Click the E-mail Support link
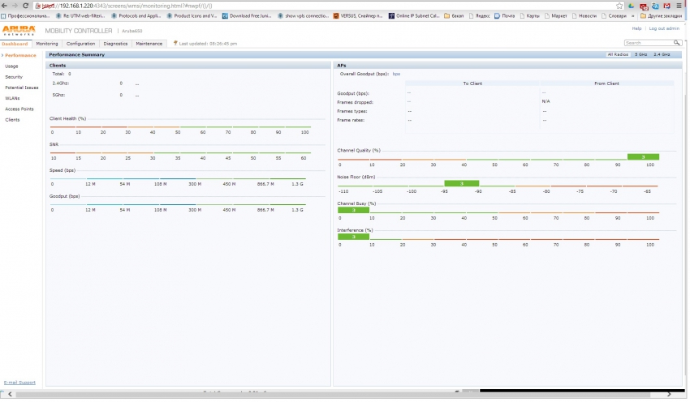This screenshot has height=402, width=690. coord(19,383)
